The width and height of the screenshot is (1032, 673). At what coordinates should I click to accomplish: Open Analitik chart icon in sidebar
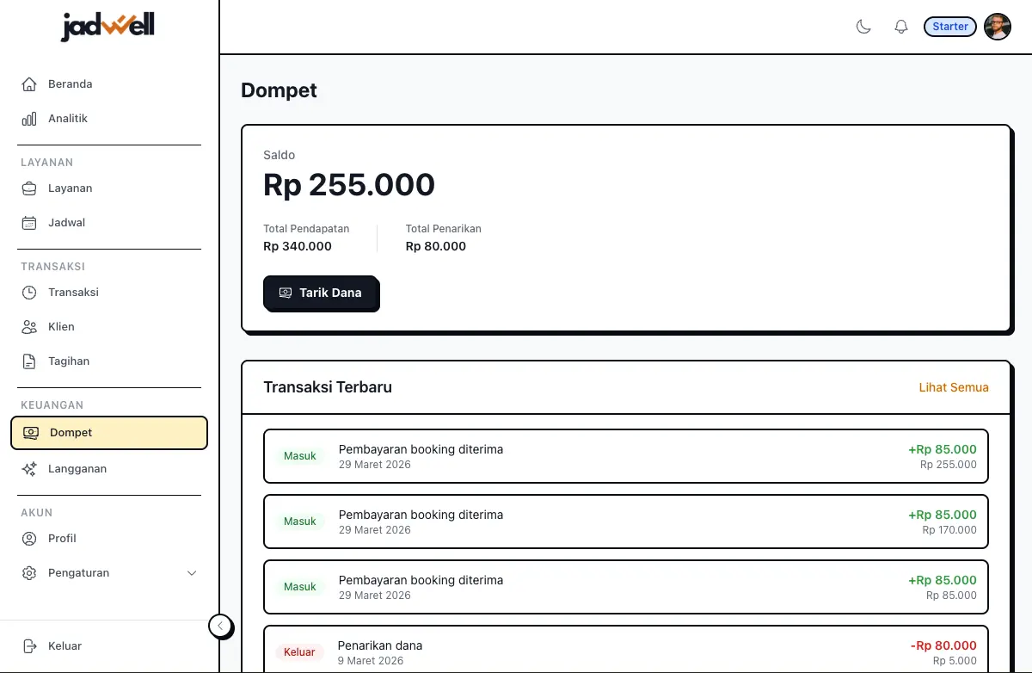click(x=29, y=119)
